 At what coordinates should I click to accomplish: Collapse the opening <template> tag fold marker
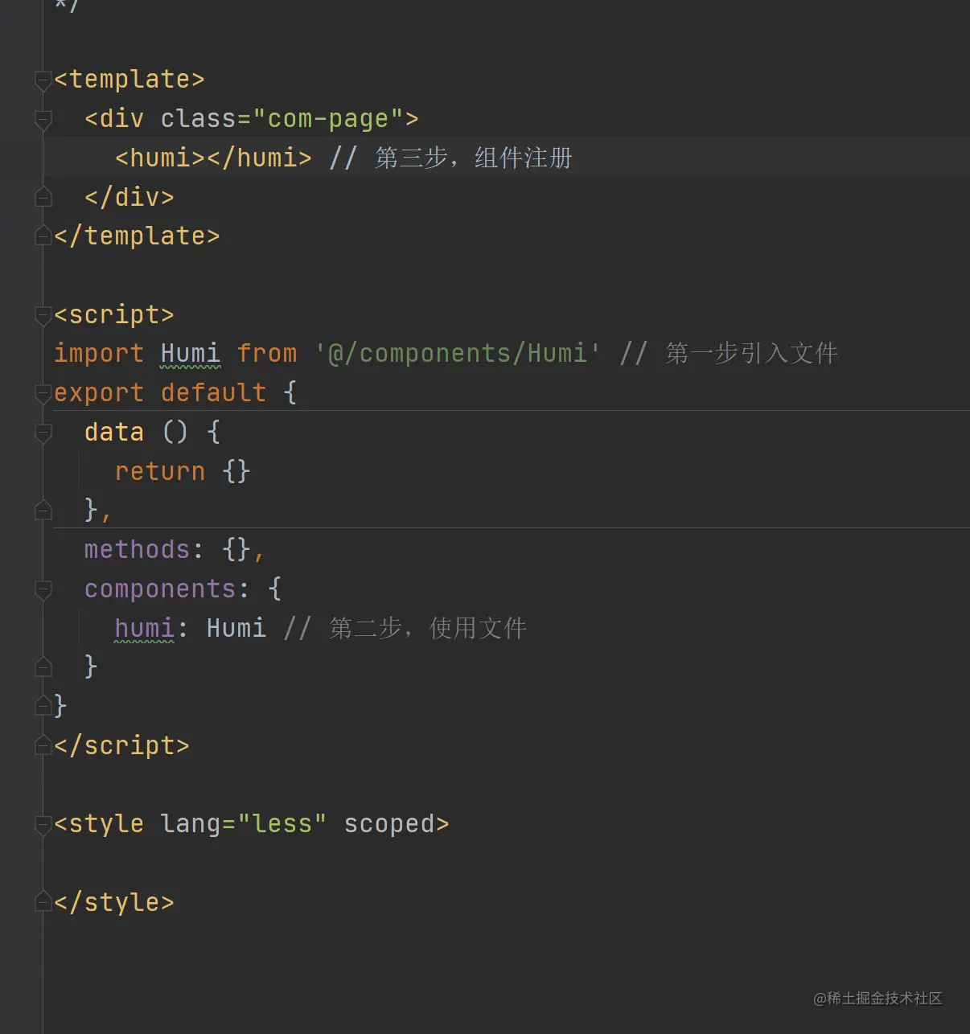coord(43,80)
